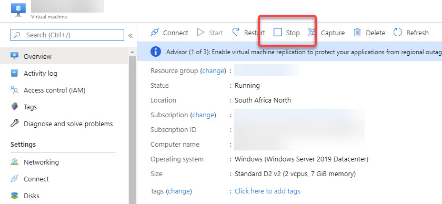Open the Networking settings item
Viewport: 442px width, 204px height.
(64, 162)
